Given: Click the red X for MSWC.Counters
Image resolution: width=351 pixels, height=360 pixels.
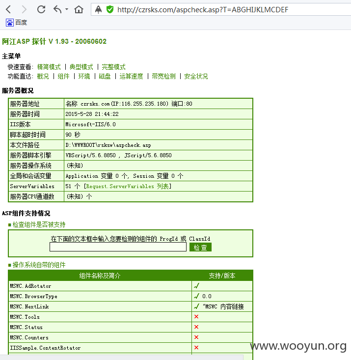Looking at the screenshot, I should (x=196, y=337).
